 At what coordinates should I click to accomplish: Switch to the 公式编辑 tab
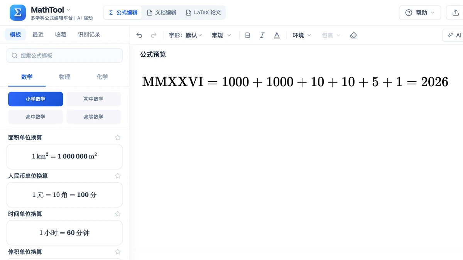coord(123,13)
